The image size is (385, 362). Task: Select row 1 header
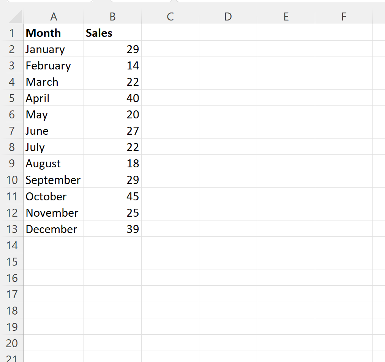[12, 33]
